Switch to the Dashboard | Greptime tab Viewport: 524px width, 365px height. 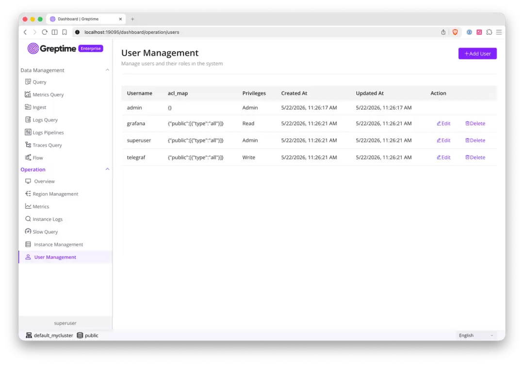tap(86, 19)
